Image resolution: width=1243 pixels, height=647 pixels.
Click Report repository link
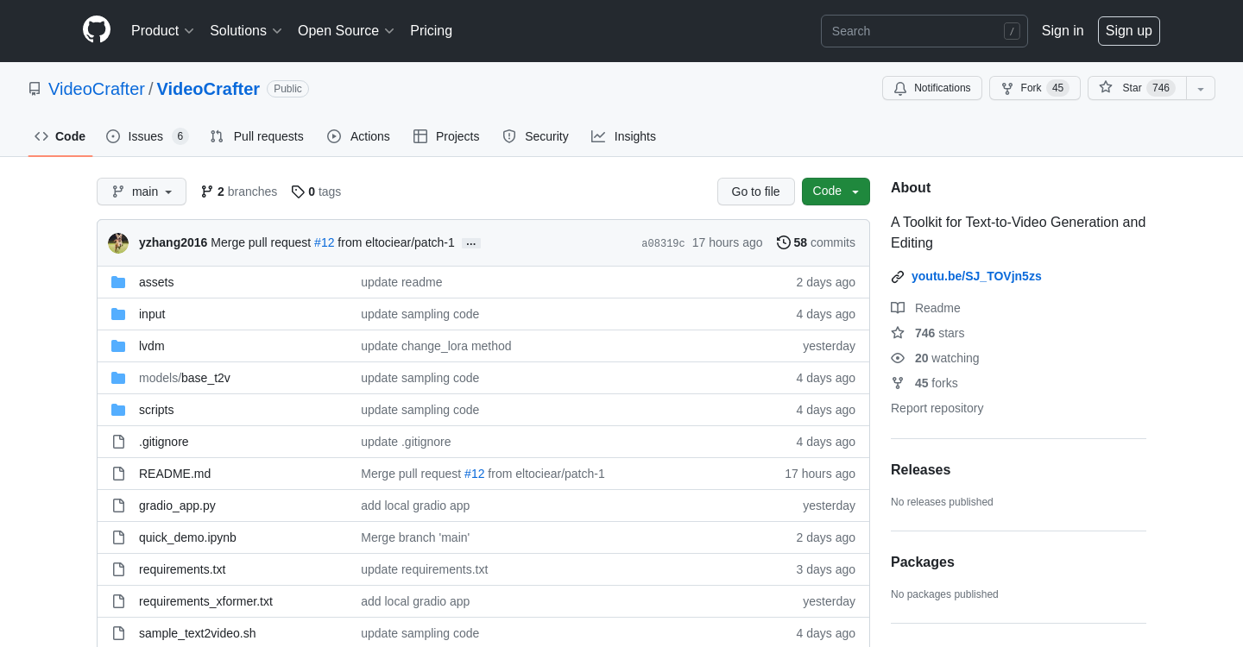coord(937,408)
